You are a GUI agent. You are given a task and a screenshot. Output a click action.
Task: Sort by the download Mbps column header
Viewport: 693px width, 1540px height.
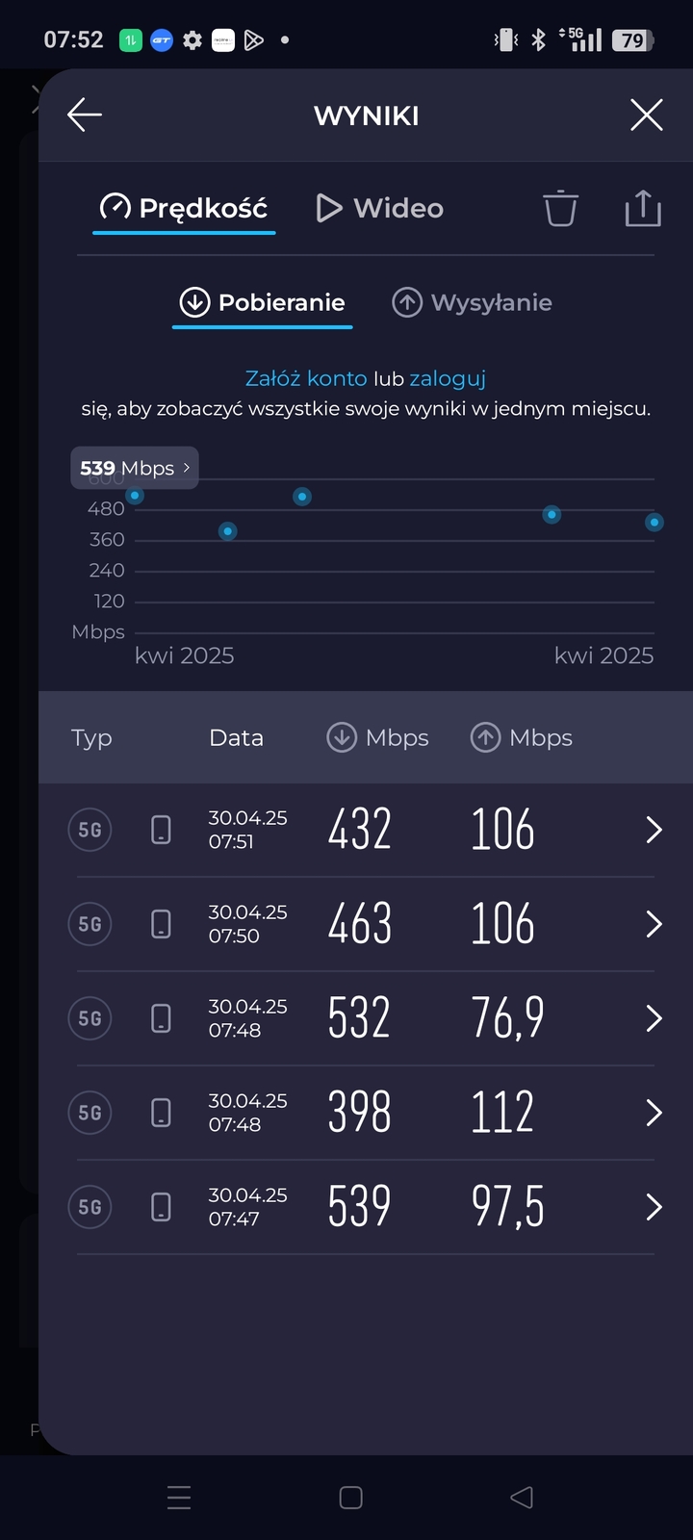tap(378, 738)
